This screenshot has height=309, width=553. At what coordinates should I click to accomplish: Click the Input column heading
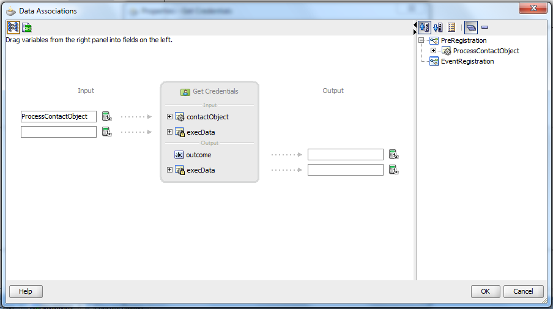(x=86, y=91)
